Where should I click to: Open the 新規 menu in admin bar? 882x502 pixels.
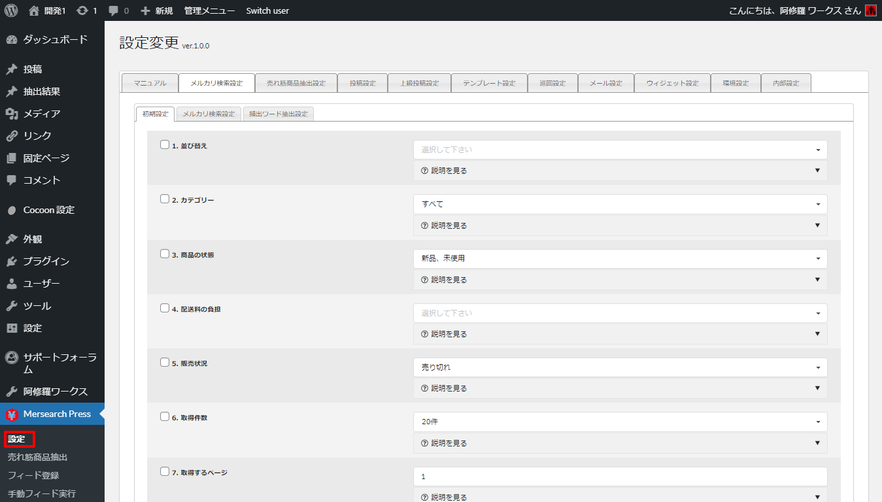pyautogui.click(x=157, y=10)
